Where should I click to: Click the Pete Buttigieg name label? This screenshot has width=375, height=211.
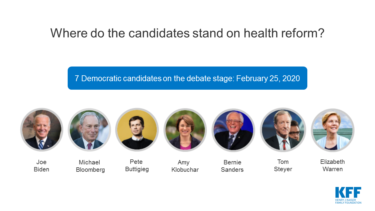click(137, 165)
